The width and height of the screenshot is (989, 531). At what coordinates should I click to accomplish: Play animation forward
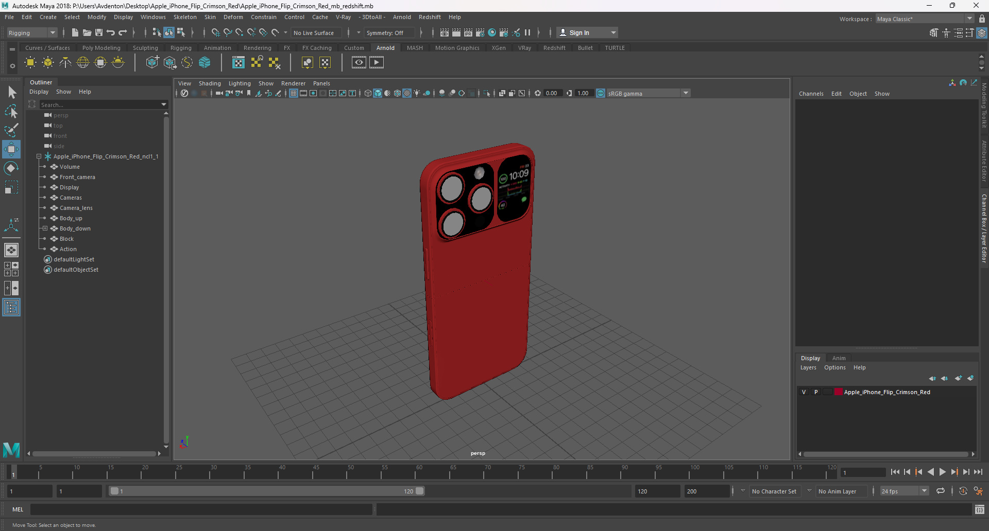point(942,472)
